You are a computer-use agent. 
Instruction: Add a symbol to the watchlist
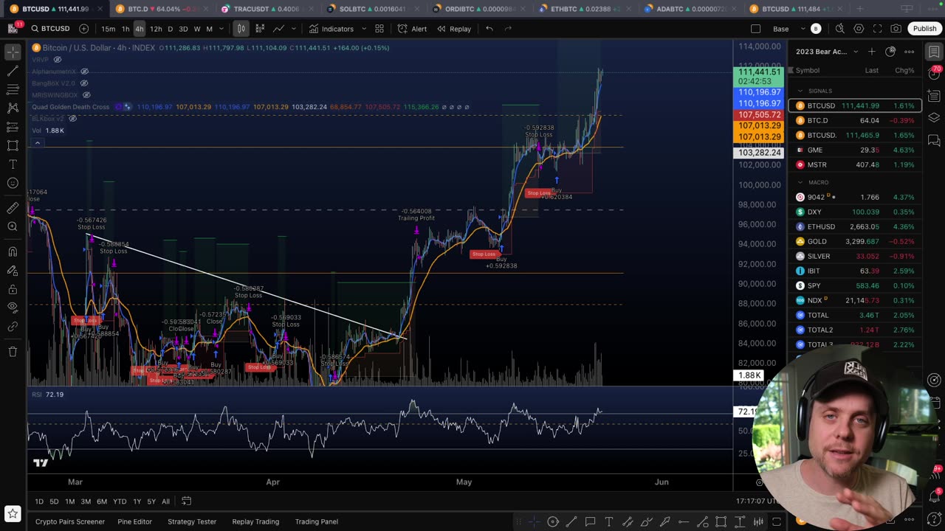[871, 52]
